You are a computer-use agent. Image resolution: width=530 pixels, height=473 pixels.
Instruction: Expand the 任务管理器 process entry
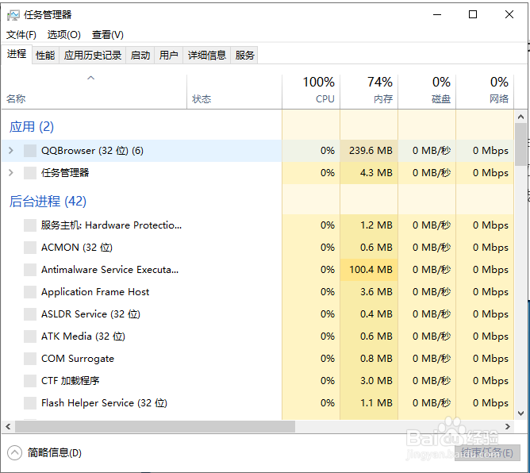click(10, 173)
